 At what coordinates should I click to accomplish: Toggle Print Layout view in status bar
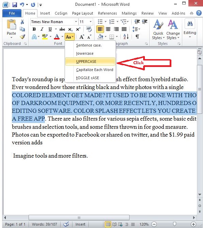[x=108, y=224]
